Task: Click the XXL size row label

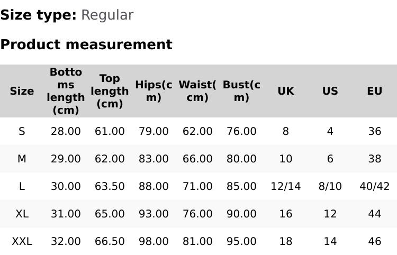Action: point(22,241)
